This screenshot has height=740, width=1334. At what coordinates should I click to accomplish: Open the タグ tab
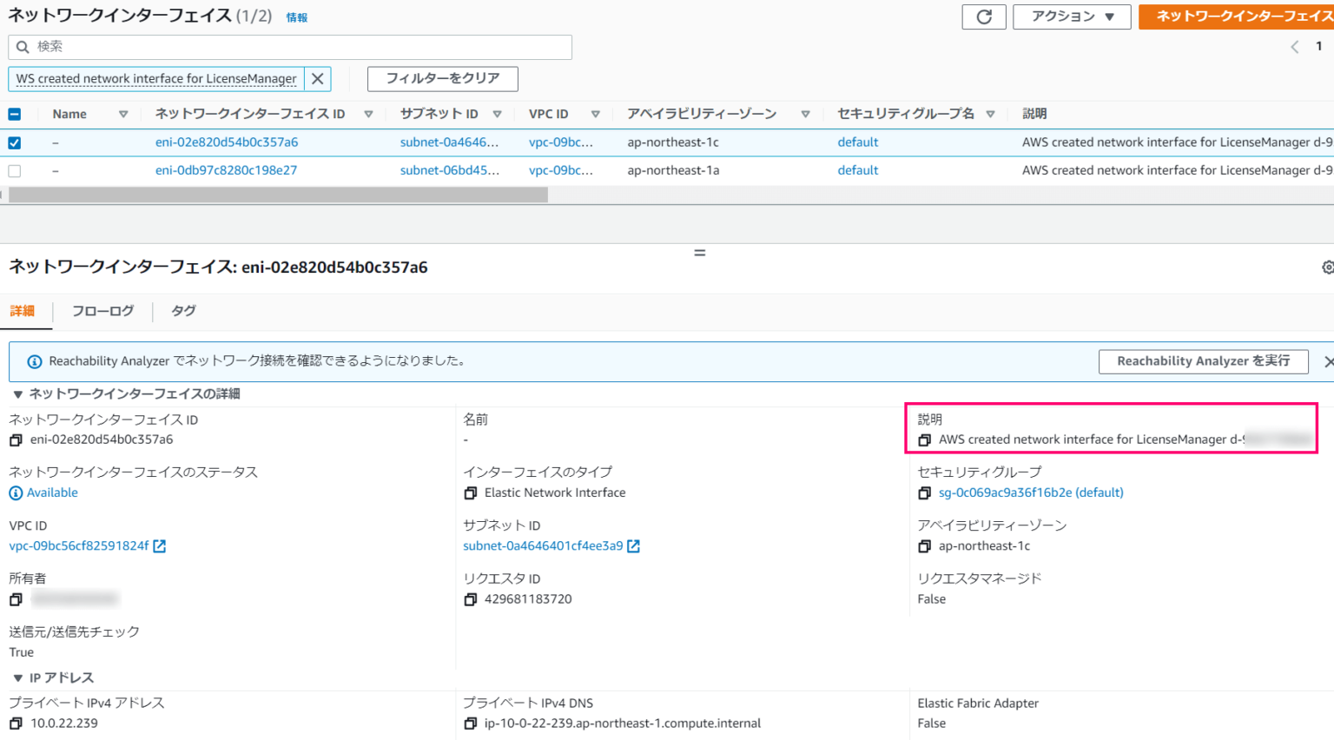[182, 310]
